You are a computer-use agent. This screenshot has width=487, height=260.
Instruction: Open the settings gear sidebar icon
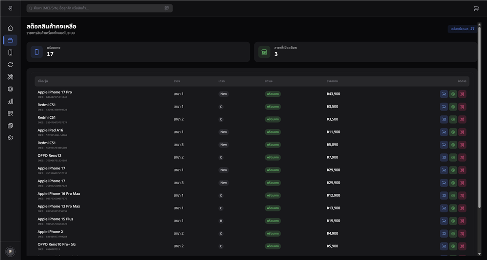click(x=10, y=138)
